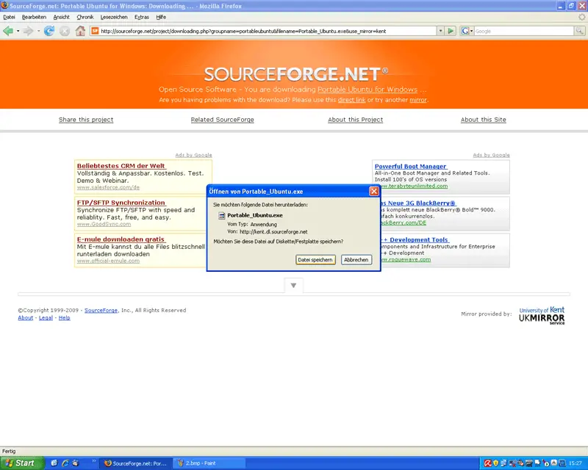Expand quick launch overflow chevron
The width and height of the screenshot is (588, 470).
[94, 460]
